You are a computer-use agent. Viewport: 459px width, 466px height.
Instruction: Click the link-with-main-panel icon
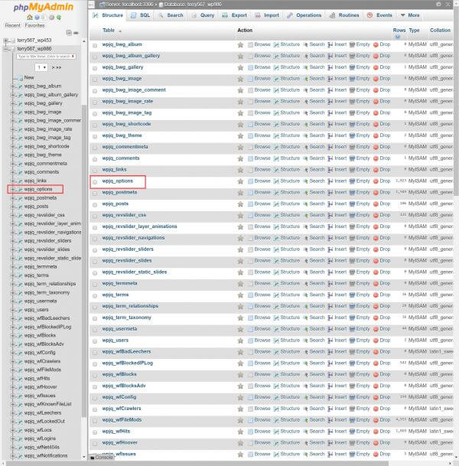[x=76, y=33]
